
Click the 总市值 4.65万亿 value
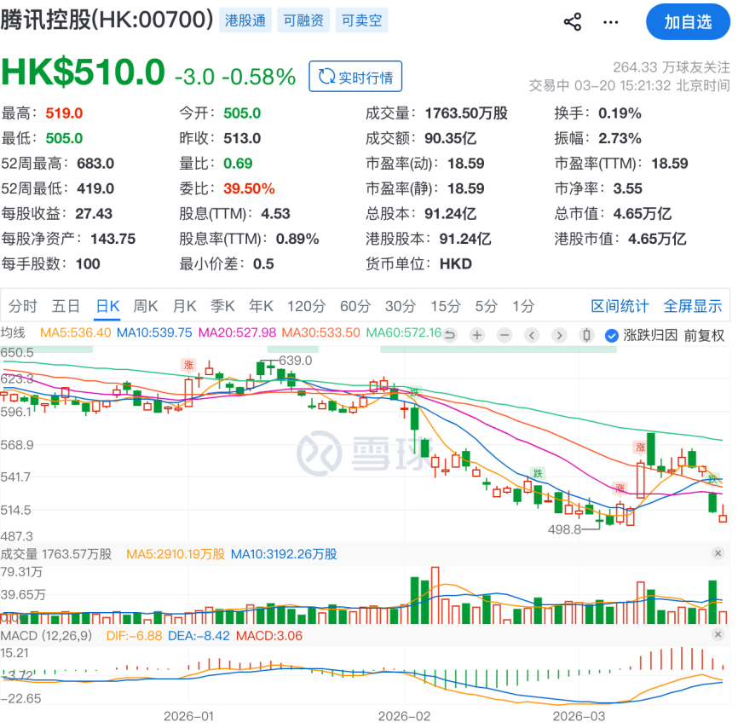642,214
